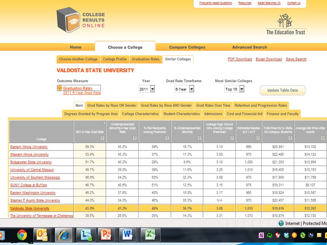Open PowerPoint from the taskbar
327x245 pixels.
coord(106,235)
